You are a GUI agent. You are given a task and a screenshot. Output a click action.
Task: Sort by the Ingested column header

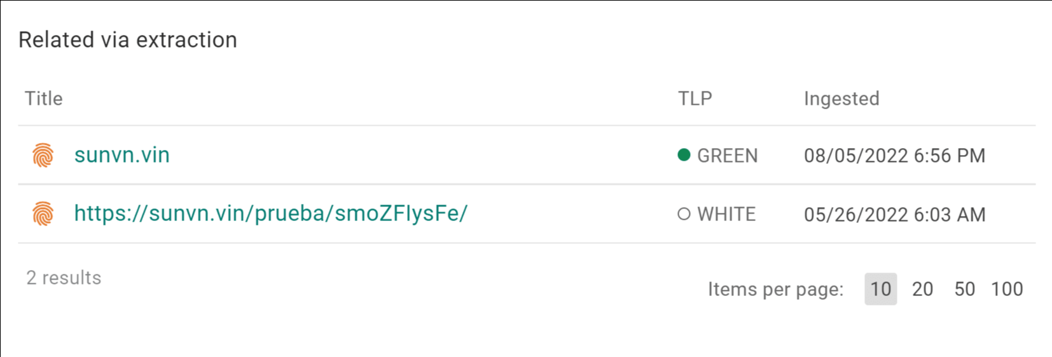click(841, 98)
